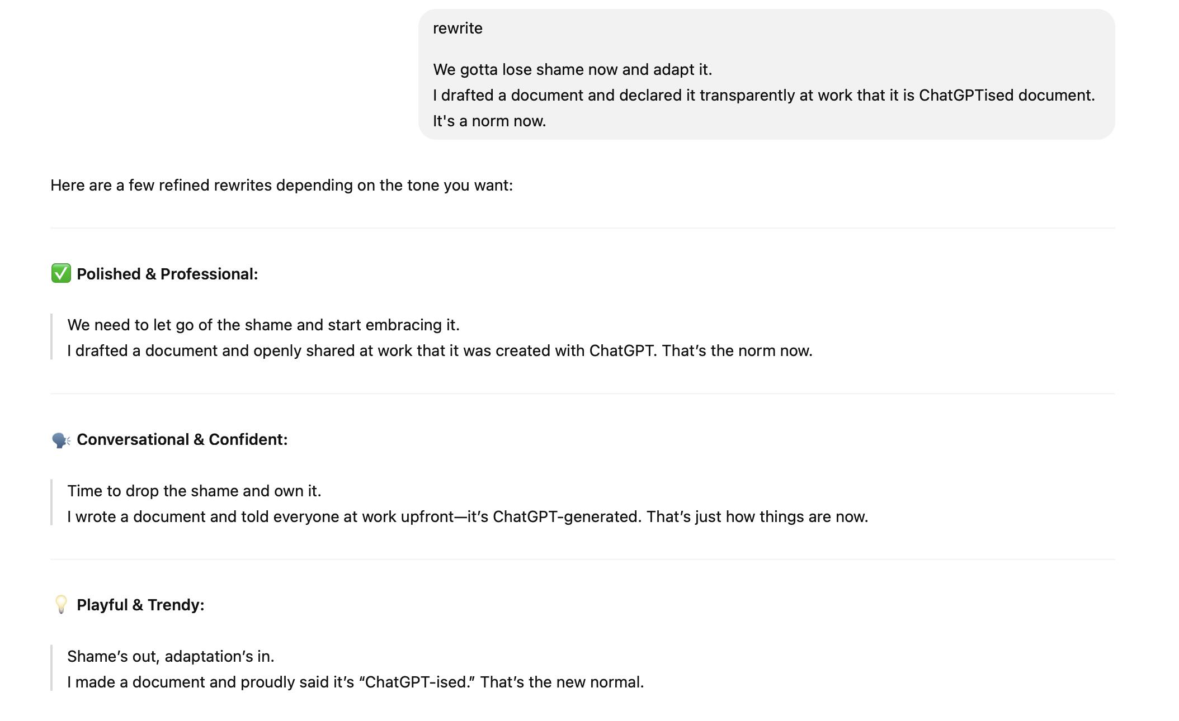1179x721 pixels.
Task: Click the light bulb emoji
Action: [x=61, y=605]
